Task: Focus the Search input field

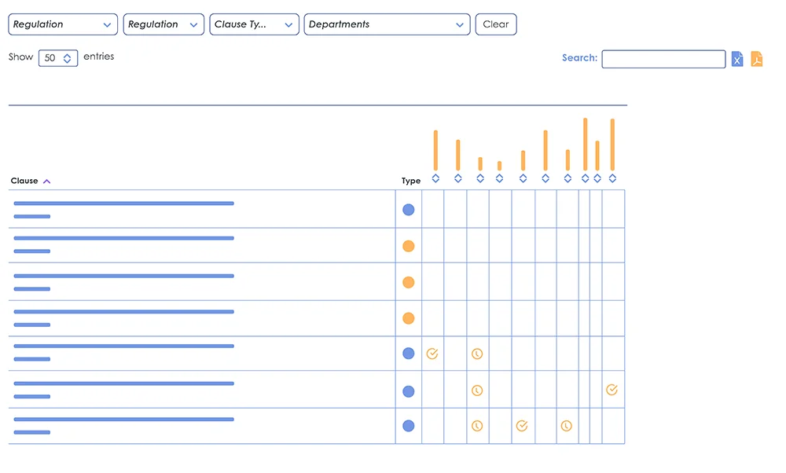Action: coord(663,59)
